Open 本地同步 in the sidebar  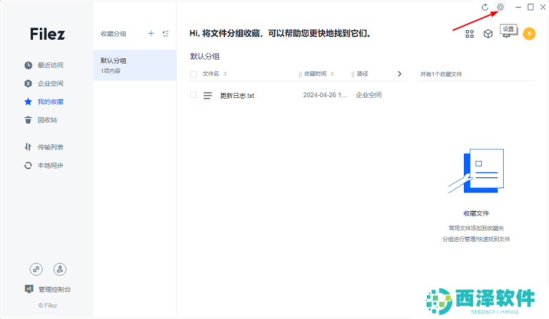point(50,165)
